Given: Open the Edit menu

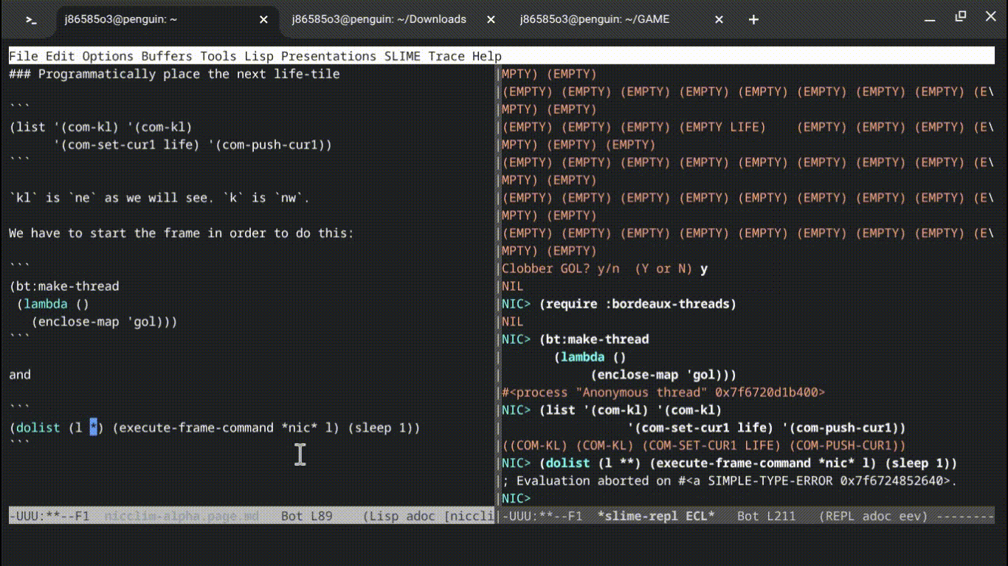Looking at the screenshot, I should coord(60,56).
